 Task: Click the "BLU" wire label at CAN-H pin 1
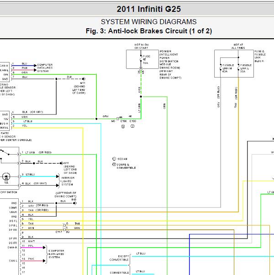[24, 63]
